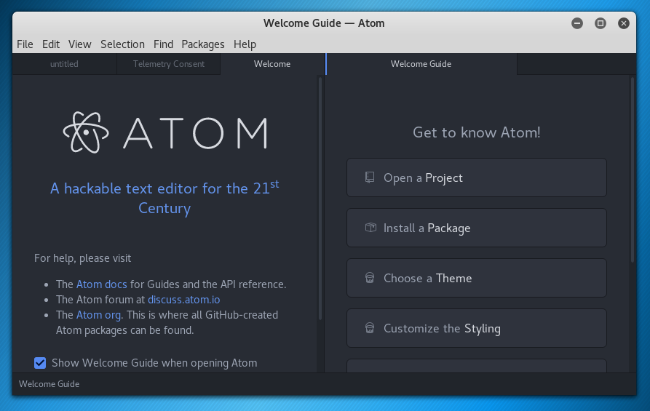This screenshot has height=411, width=650.
Task: Click the For help, please visit text
Action: click(x=82, y=258)
